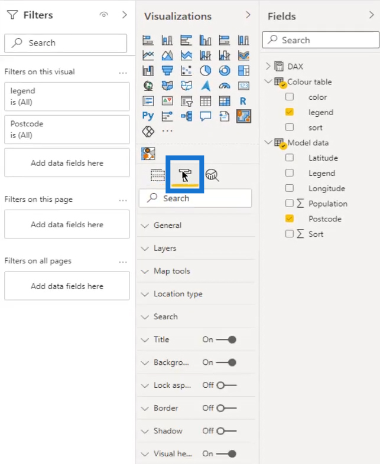Select the matrix visual
The height and width of the screenshot is (464, 380).
coord(225,101)
